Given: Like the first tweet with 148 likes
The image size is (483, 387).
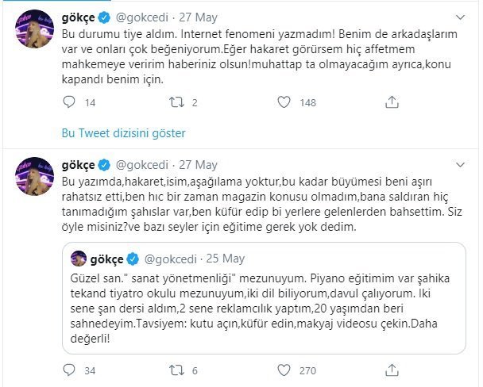Looking at the screenshot, I should click(284, 102).
